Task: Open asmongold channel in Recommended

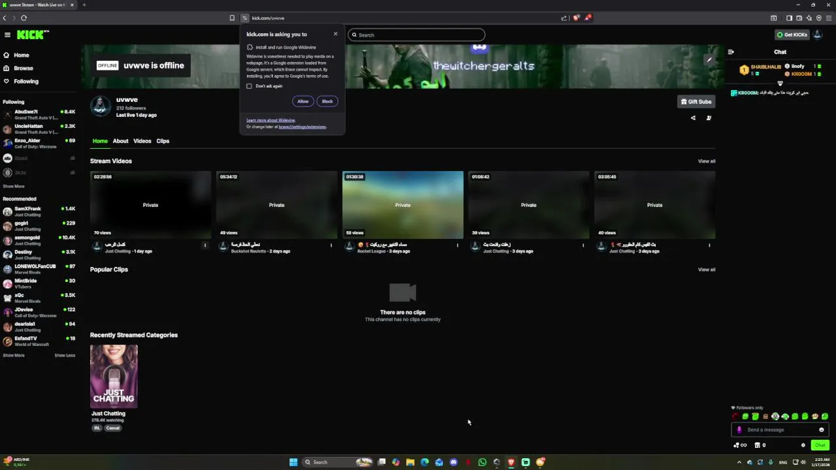Action: (39, 240)
